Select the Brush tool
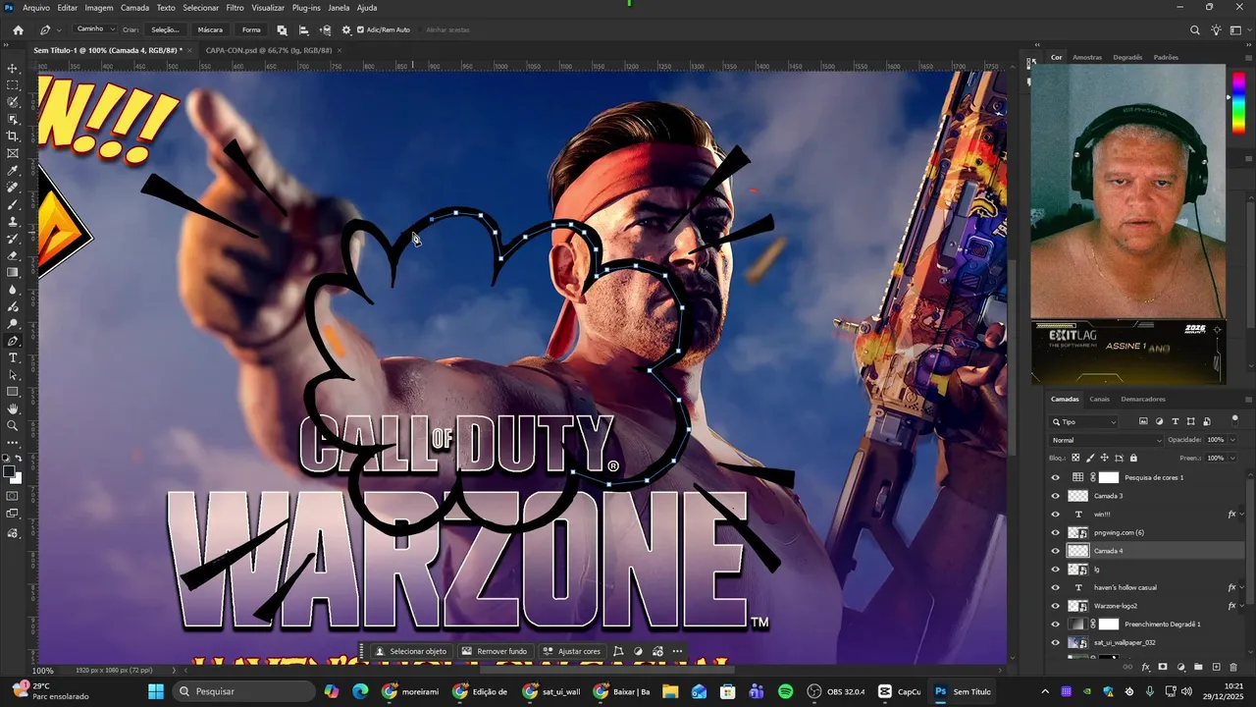1256x707 pixels. 13,204
